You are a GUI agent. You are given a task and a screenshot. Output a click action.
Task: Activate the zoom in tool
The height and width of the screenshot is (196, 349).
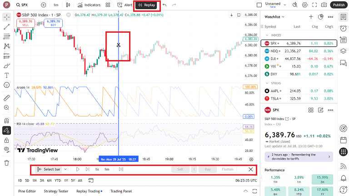7,108
